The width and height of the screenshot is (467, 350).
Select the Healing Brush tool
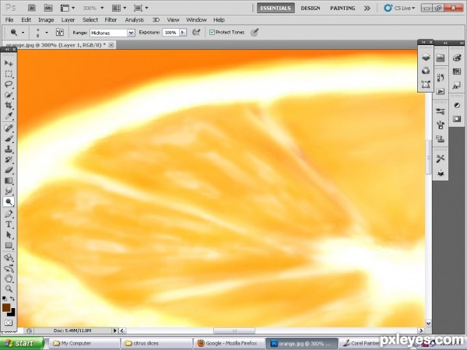pos(9,128)
